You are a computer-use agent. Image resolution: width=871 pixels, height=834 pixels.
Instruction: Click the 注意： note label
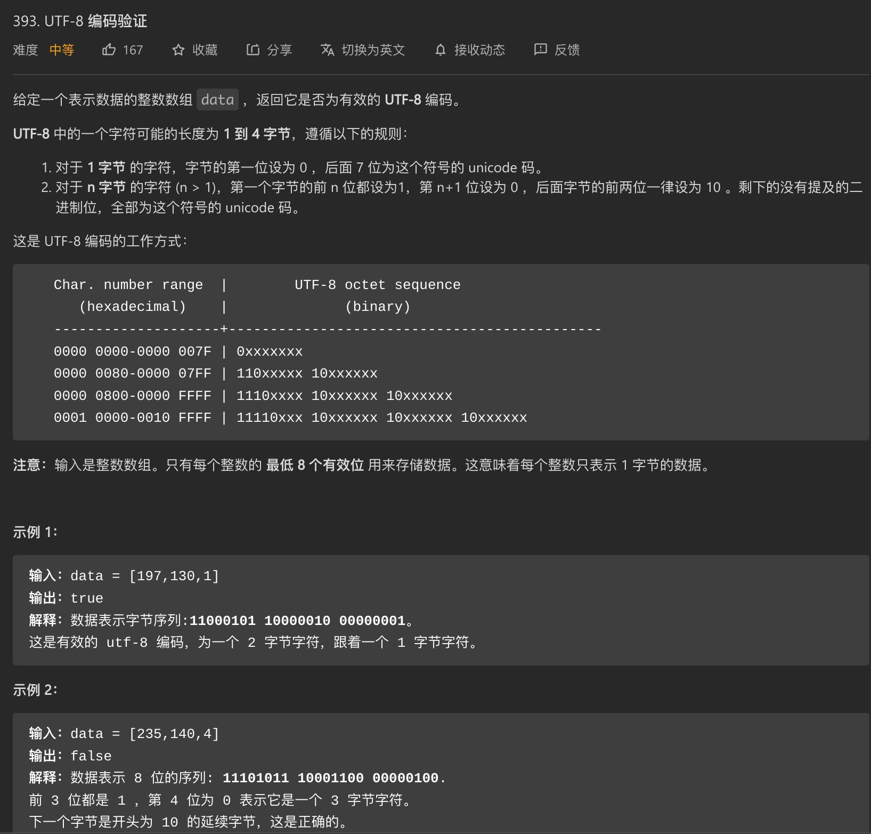tap(30, 466)
